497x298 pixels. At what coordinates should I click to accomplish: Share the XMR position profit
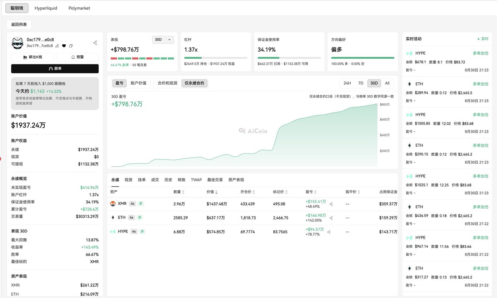point(331,204)
